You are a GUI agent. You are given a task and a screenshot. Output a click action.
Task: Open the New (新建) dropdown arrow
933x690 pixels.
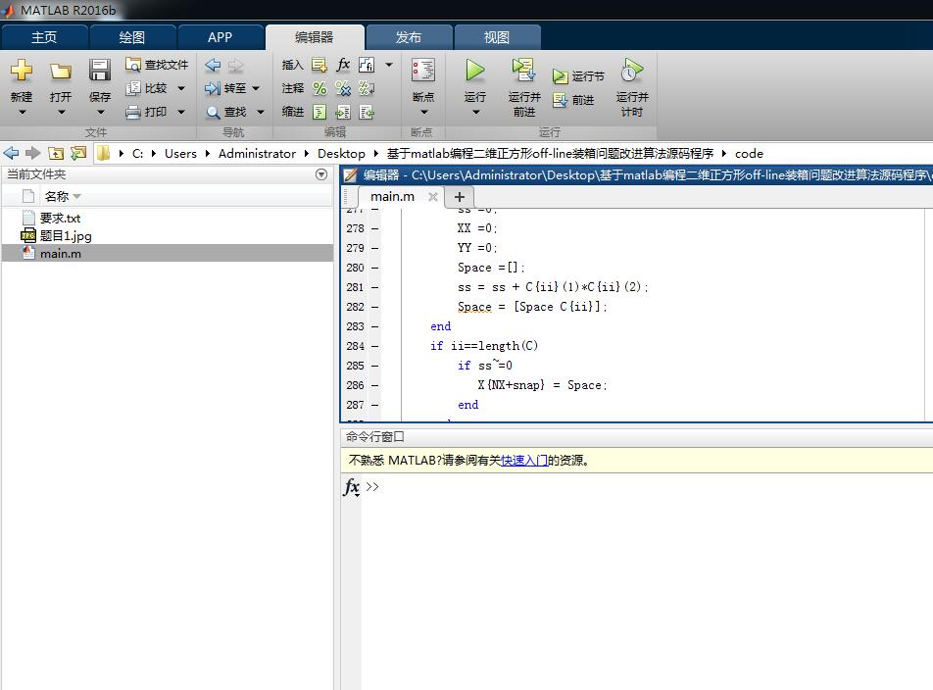tap(22, 113)
